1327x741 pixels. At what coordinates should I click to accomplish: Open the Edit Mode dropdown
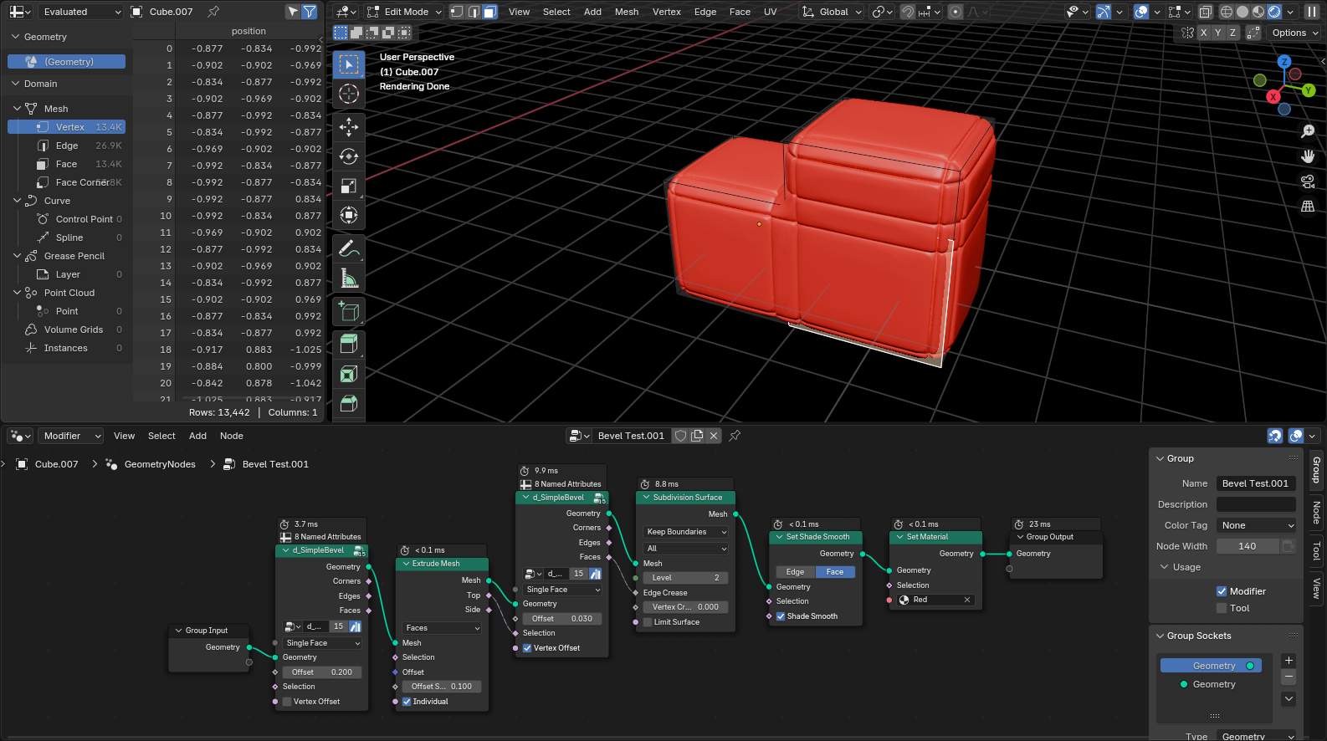point(404,12)
